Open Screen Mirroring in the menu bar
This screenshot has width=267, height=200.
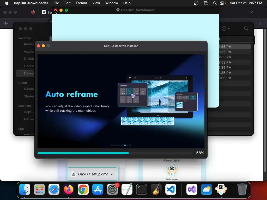pos(206,3)
